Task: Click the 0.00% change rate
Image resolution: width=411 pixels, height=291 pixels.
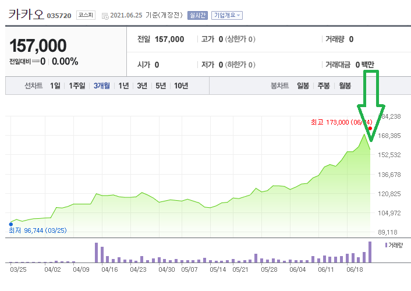Action: pyautogui.click(x=65, y=62)
